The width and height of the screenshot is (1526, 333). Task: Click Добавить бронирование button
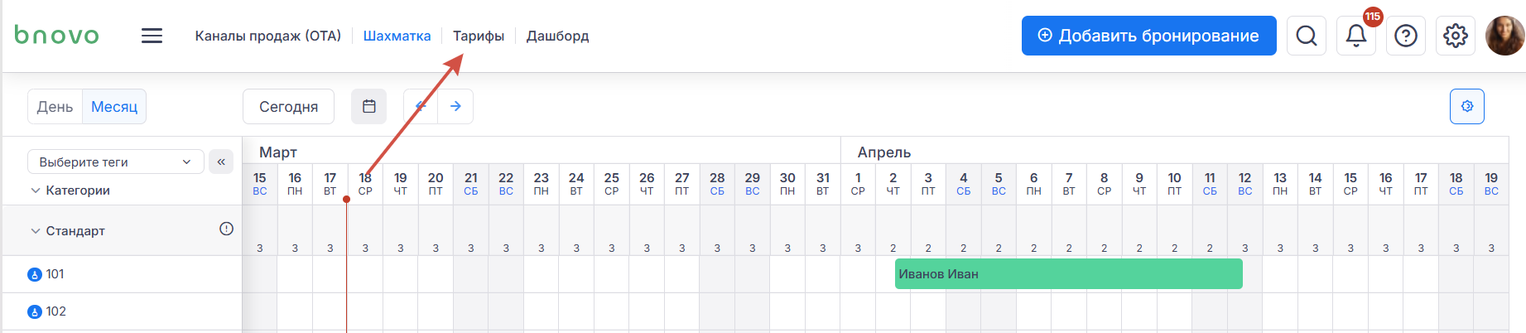(1148, 36)
